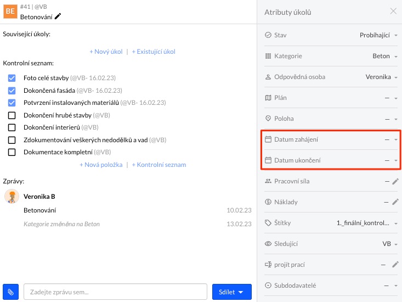Edit Náklady with pencil icon
This screenshot has width=402, height=302.
click(395, 202)
